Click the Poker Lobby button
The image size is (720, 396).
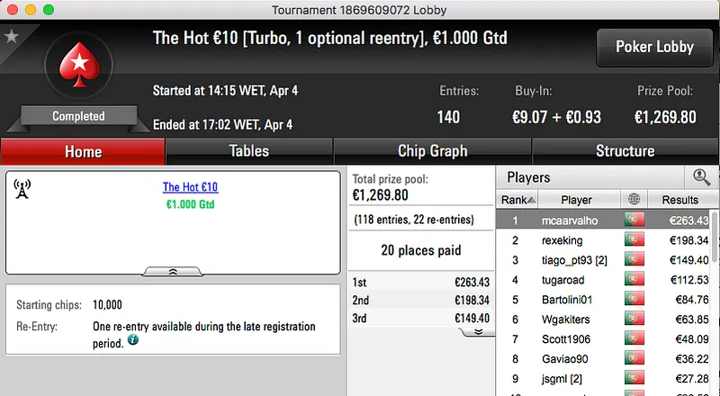(x=652, y=47)
